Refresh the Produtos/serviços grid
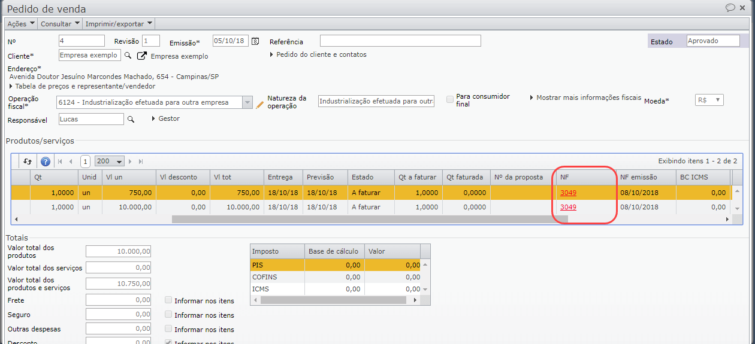The width and height of the screenshot is (755, 344). (x=28, y=161)
